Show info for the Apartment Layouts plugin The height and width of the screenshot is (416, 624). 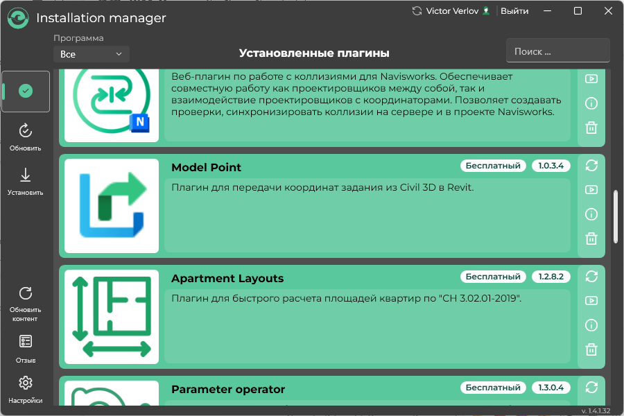[x=591, y=325]
